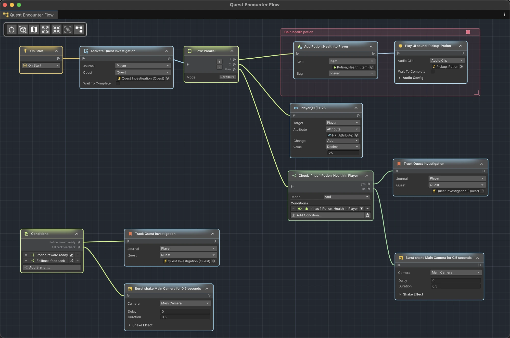Image resolution: width=510 pixels, height=338 pixels.
Task: Pick object target next to Pickup_Potion
Action: coord(461,67)
